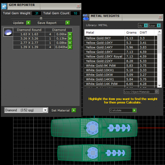
Task: Collapse the Gem Reporter panel divider arrow
Action: tap(41, 18)
